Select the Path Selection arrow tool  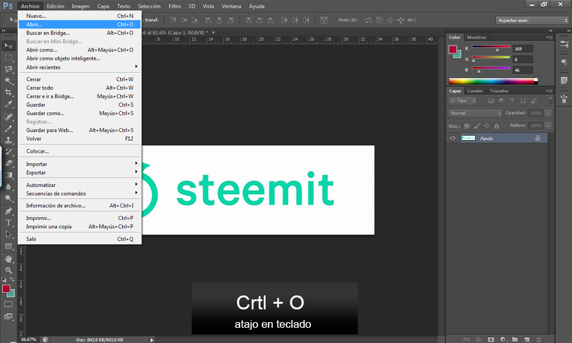[x=8, y=235]
